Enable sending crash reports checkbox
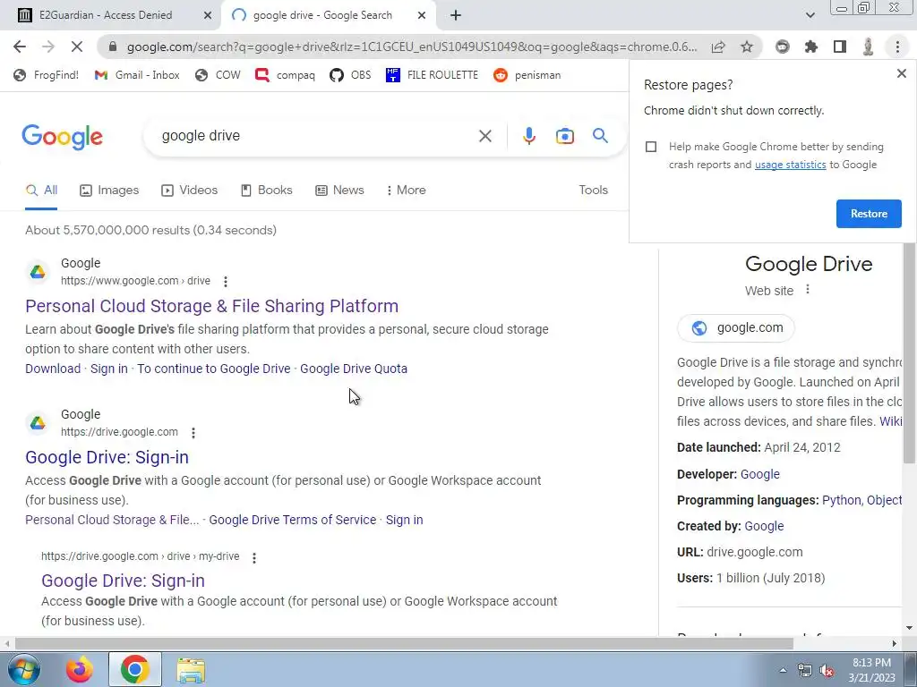This screenshot has width=917, height=687. tap(651, 147)
